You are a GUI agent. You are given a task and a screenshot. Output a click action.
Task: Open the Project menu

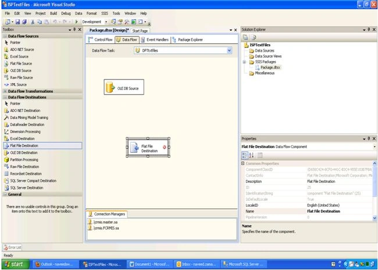40,13
